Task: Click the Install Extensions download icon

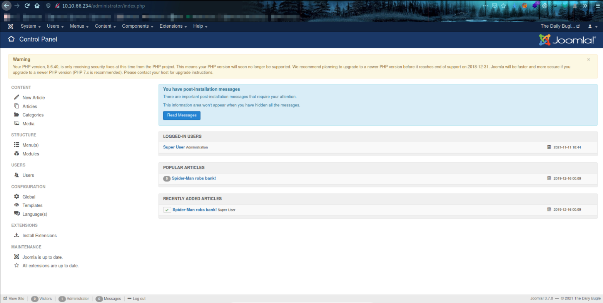Action: pyautogui.click(x=17, y=235)
